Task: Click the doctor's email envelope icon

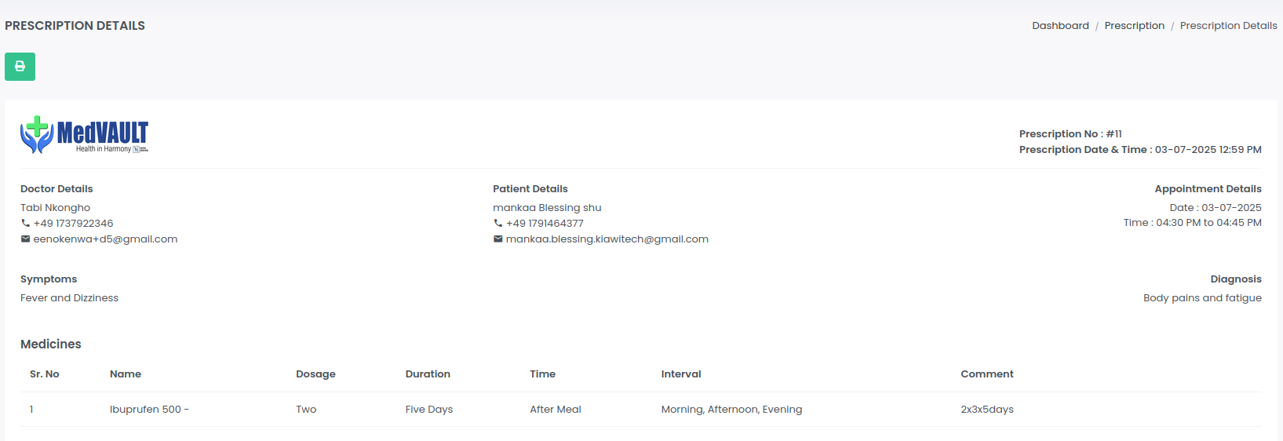Action: 25,239
